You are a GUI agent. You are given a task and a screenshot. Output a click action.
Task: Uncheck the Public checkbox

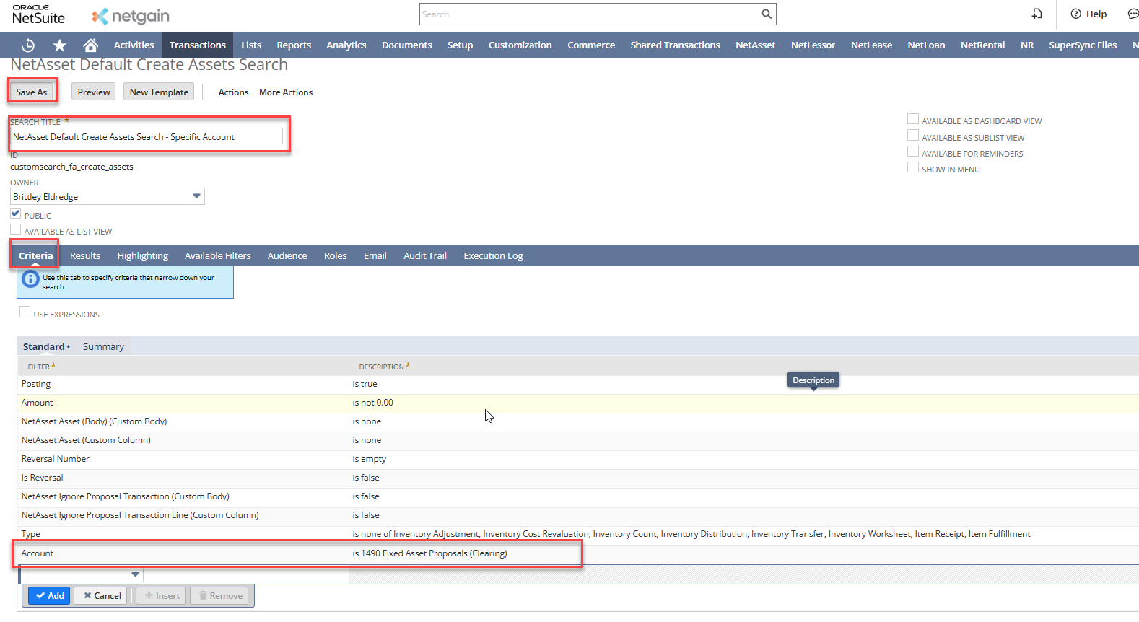pyautogui.click(x=16, y=214)
